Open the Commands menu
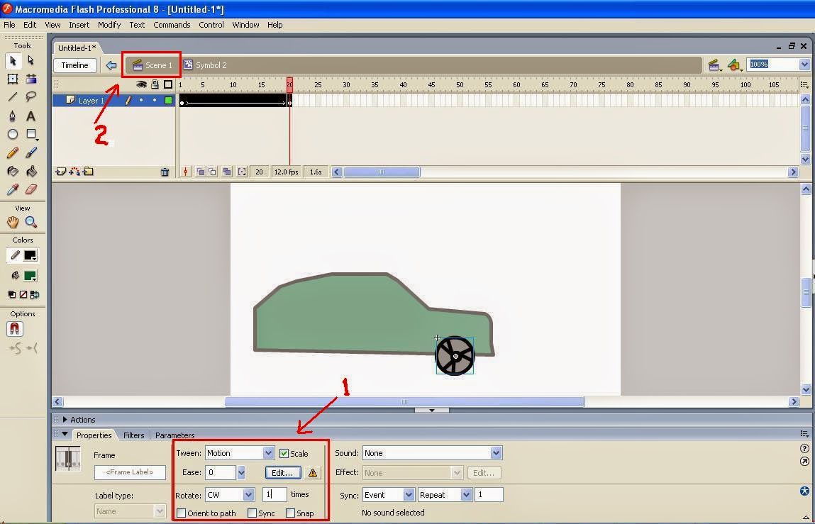 tap(172, 24)
